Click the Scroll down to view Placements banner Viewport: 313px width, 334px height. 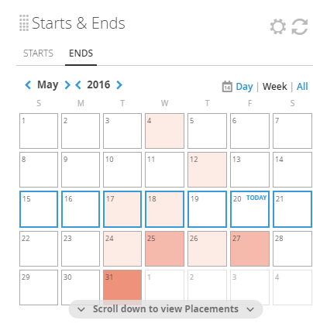click(x=166, y=309)
